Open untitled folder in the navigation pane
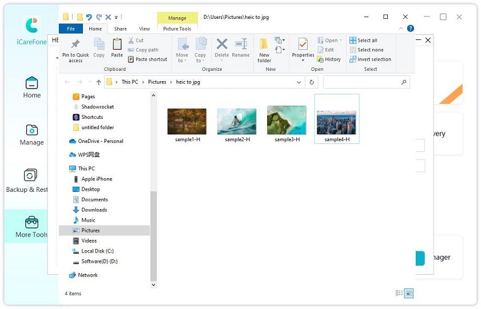The height and width of the screenshot is (309, 481). click(x=93, y=127)
